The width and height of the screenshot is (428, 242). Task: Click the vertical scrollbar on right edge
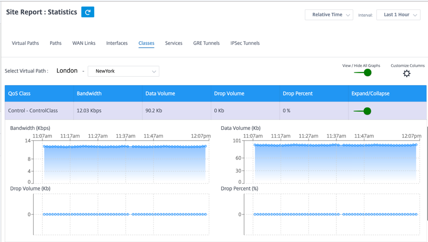point(427,175)
